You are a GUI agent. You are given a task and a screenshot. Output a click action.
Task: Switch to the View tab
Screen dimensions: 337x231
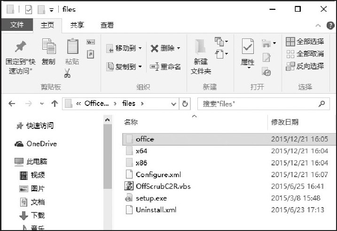[107, 25]
